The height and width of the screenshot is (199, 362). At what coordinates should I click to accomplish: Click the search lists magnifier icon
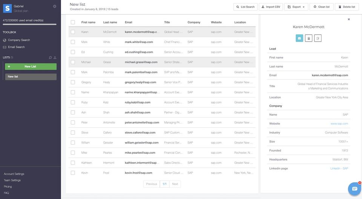tap(50, 57)
